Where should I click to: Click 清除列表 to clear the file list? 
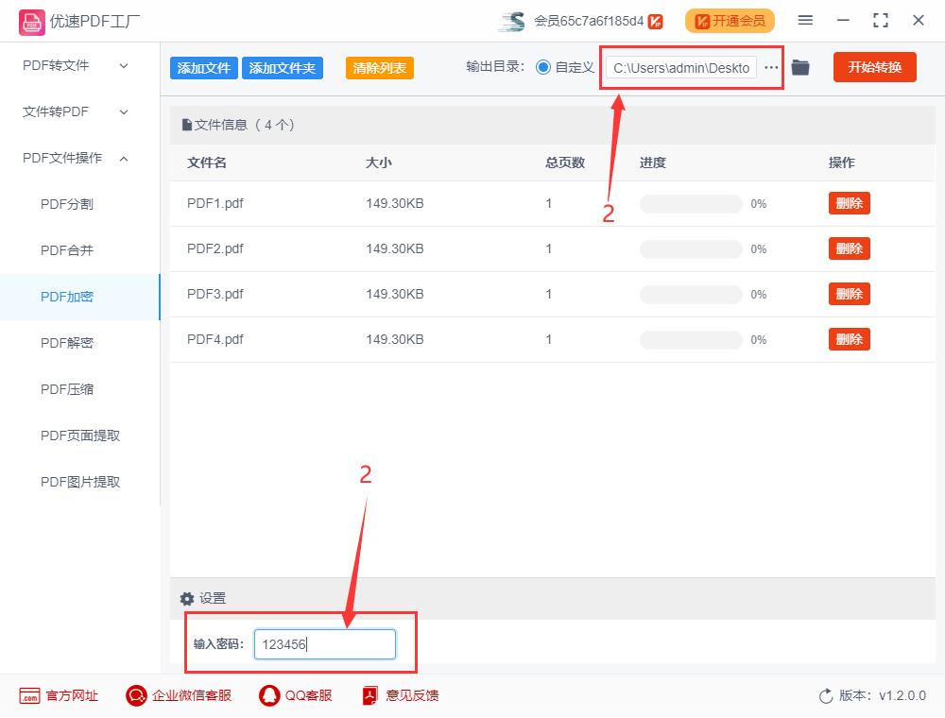379,67
